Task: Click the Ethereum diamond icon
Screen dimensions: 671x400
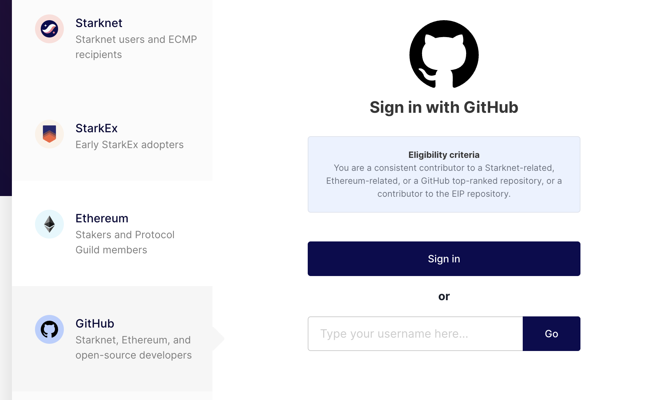Action: pos(49,224)
